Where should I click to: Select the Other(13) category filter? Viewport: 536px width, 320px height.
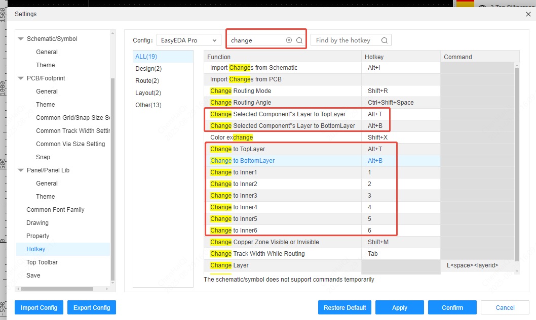(148, 105)
